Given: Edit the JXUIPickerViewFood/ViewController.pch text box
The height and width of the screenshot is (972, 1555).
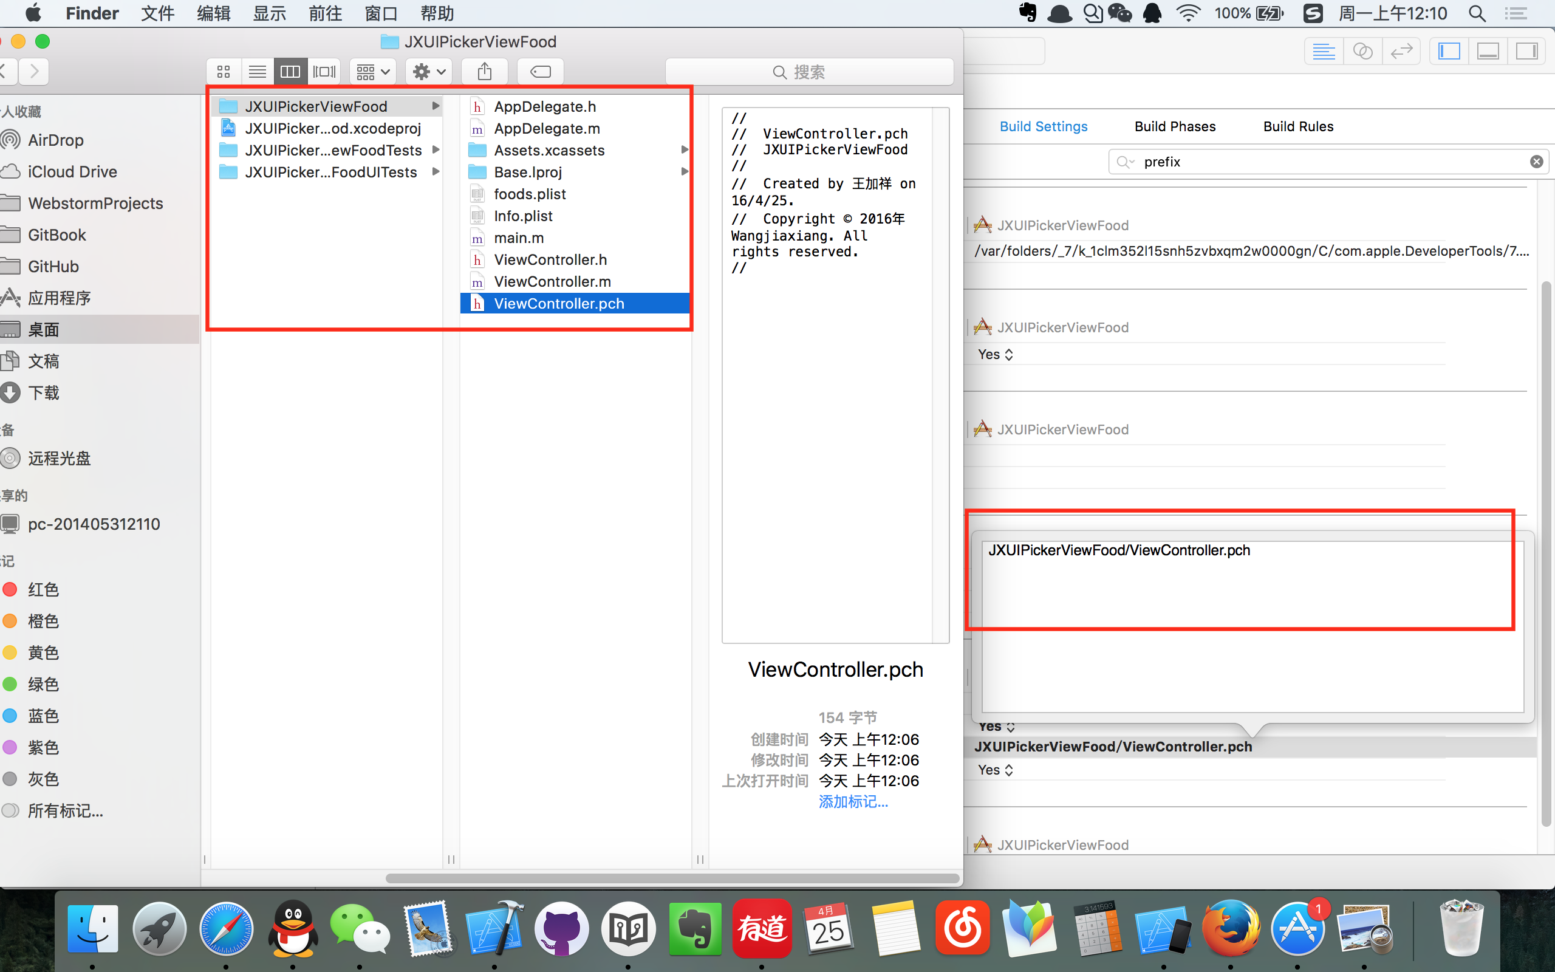Looking at the screenshot, I should click(x=1253, y=626).
